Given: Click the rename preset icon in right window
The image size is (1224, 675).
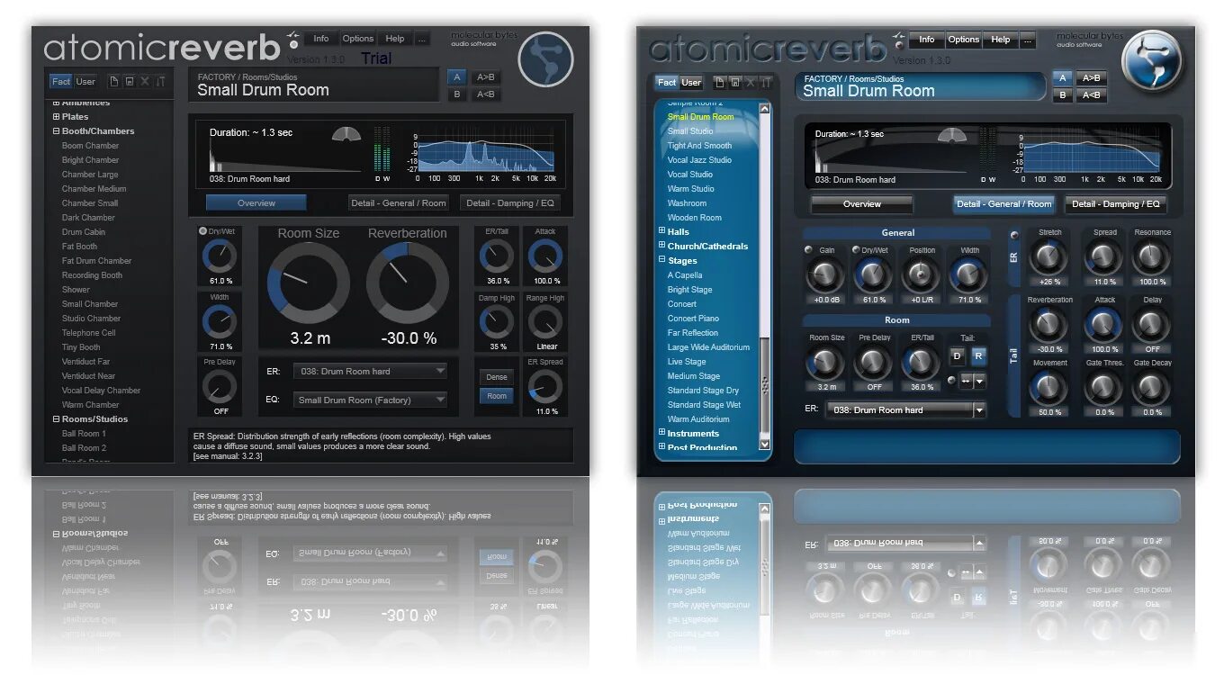Looking at the screenshot, I should (765, 82).
